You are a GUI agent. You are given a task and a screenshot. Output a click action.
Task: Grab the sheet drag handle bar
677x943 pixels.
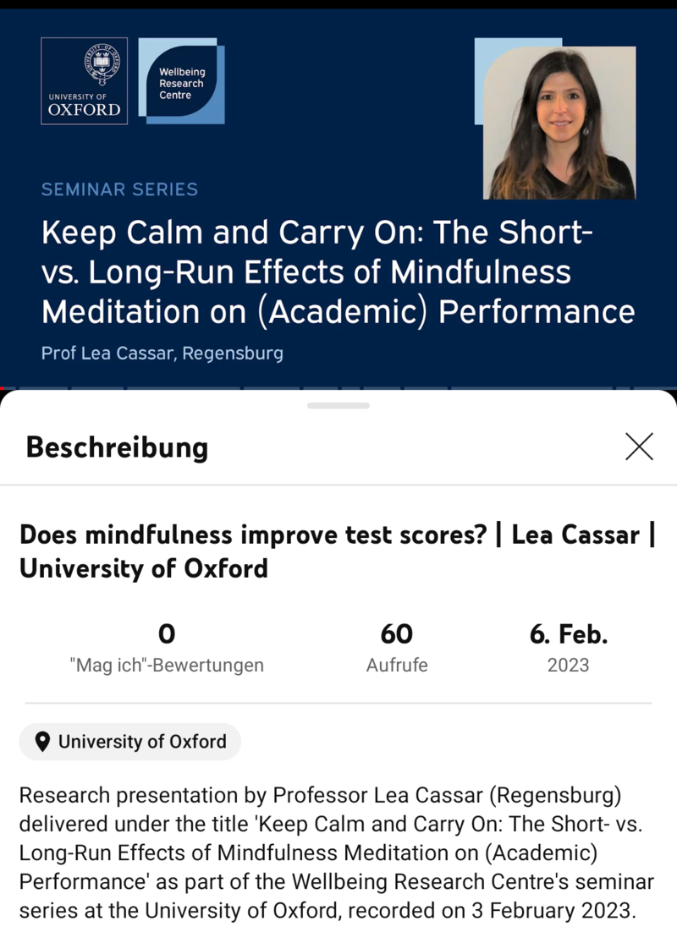[x=338, y=405]
